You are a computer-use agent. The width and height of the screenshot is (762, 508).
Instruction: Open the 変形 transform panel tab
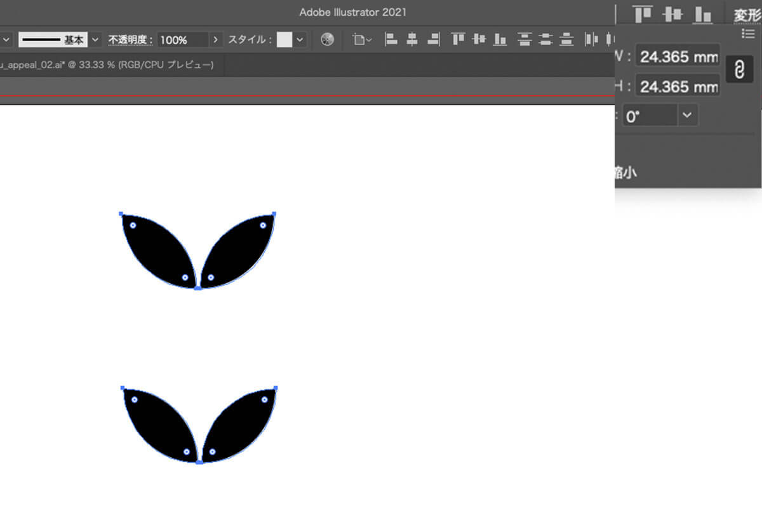(x=747, y=15)
